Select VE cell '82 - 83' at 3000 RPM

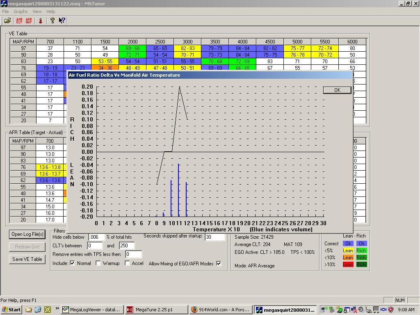point(187,48)
